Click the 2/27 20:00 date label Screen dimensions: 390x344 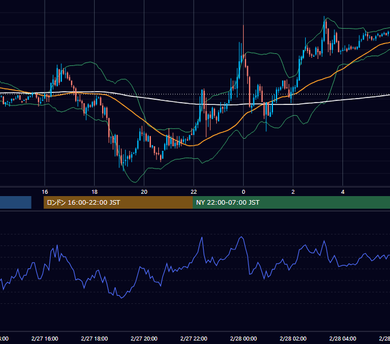pyautogui.click(x=144, y=338)
